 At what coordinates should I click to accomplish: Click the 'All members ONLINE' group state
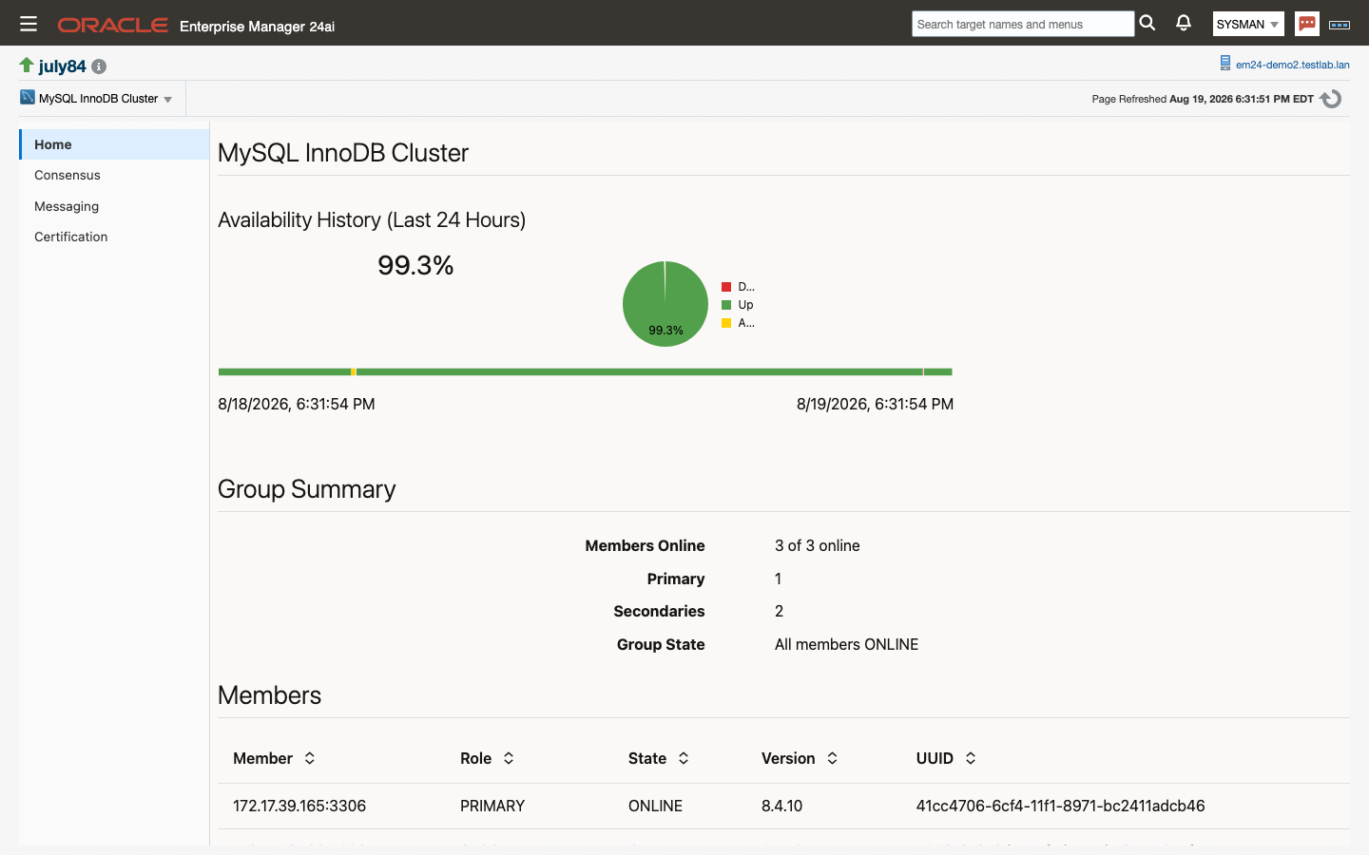coord(846,644)
